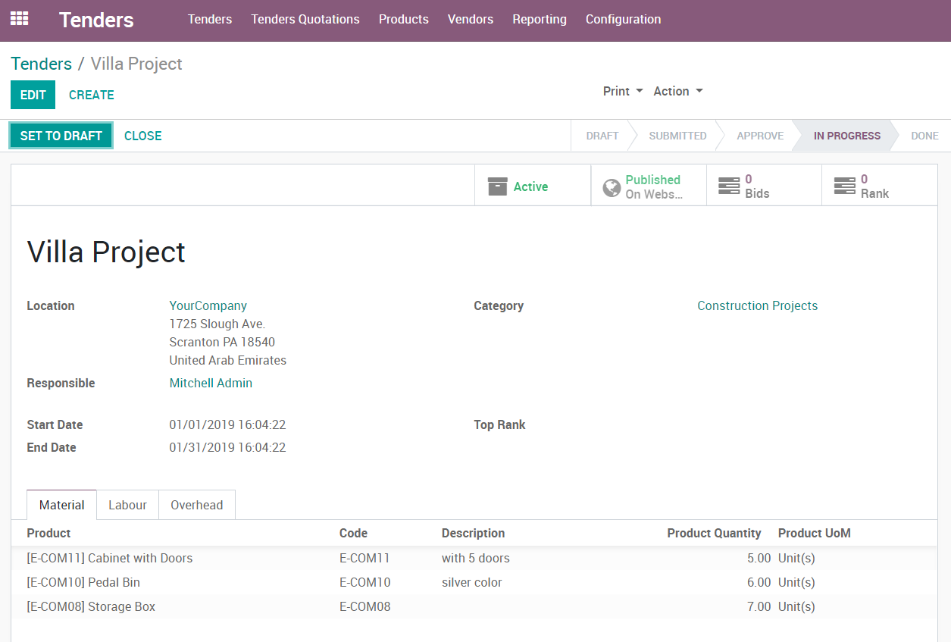Image resolution: width=951 pixels, height=642 pixels.
Task: Click the Close tender button
Action: click(142, 136)
